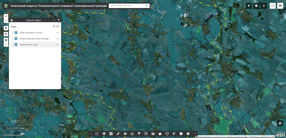Open the circular arrows widget at top right
Image resolution: width=286 pixels, height=138 pixels.
[264, 6]
